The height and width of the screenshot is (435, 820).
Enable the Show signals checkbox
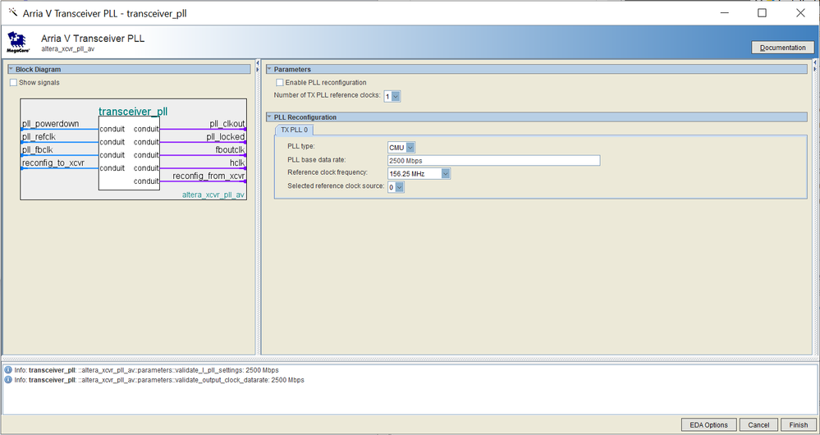click(x=13, y=83)
